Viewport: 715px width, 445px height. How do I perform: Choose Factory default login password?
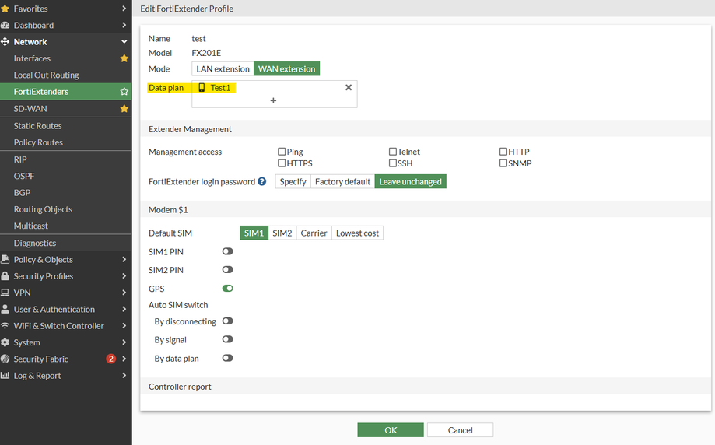[x=342, y=181]
